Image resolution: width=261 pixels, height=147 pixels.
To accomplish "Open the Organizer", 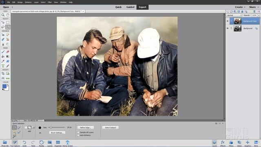I will coord(58,143).
